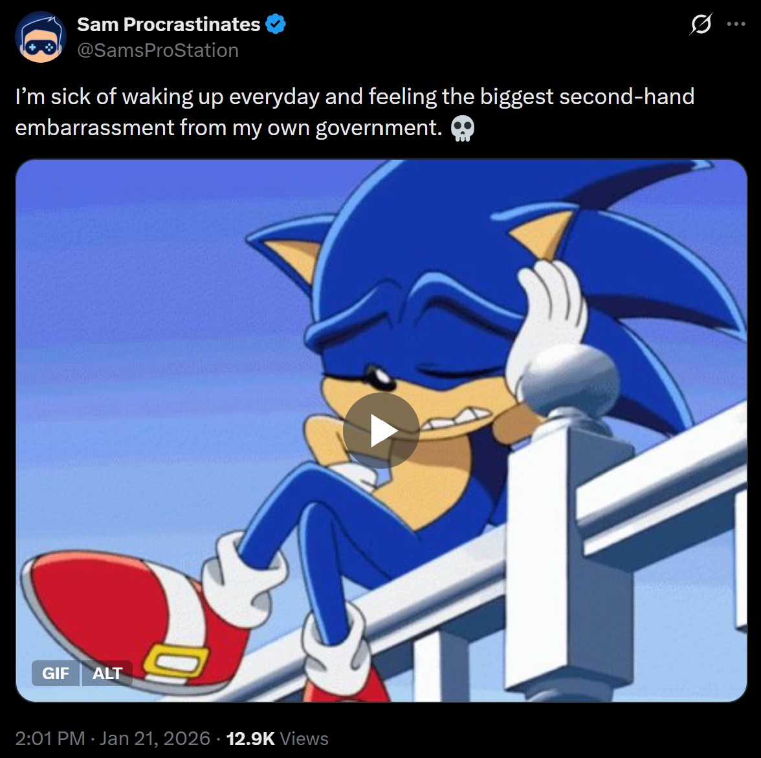The height and width of the screenshot is (758, 761).
Task: Open the Sonic facepalm GIF thumbnail
Action: (381, 430)
